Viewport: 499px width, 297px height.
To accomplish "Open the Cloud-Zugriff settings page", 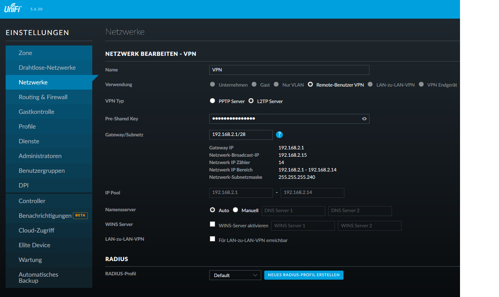I will tap(36, 230).
